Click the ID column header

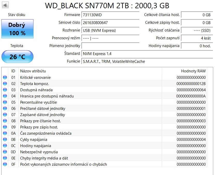13,71
